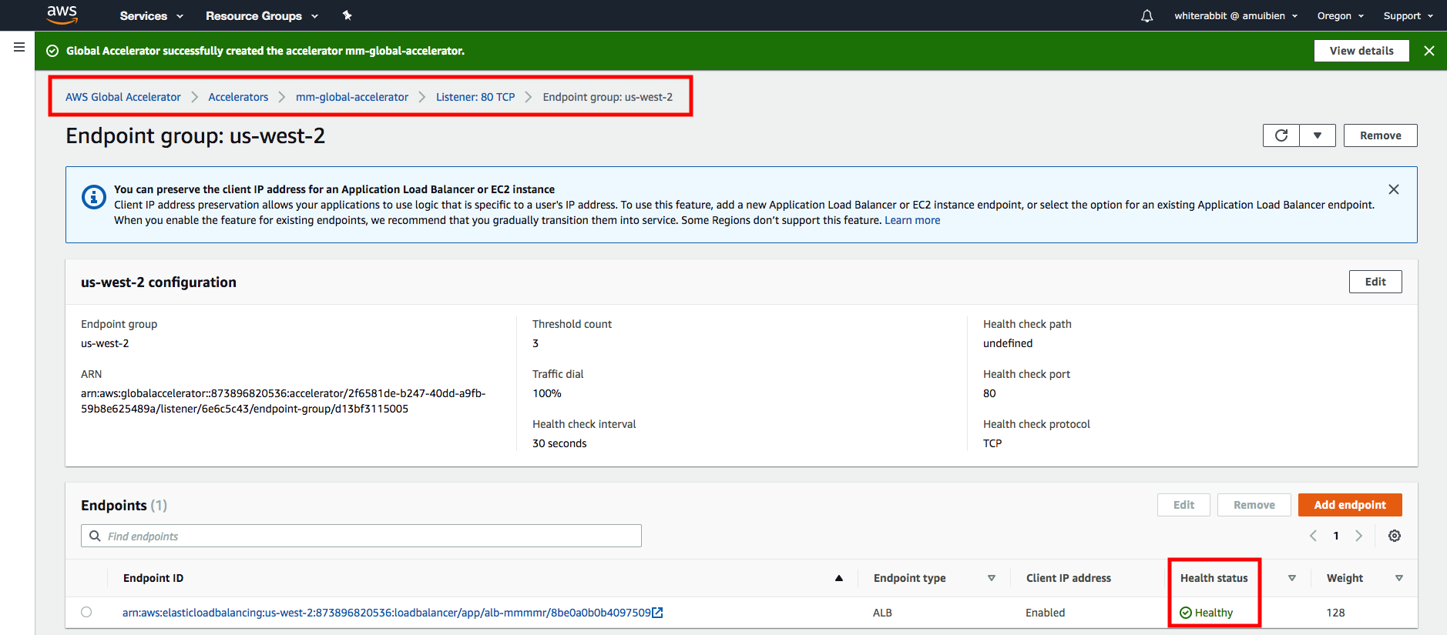Viewport: 1447px width, 635px height.
Task: Focus the Find endpoints search field
Action: tap(361, 536)
